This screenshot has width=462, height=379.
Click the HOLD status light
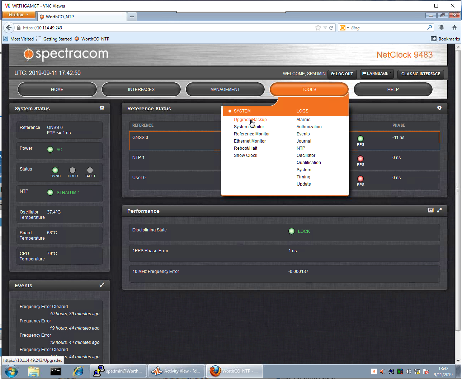(x=72, y=170)
